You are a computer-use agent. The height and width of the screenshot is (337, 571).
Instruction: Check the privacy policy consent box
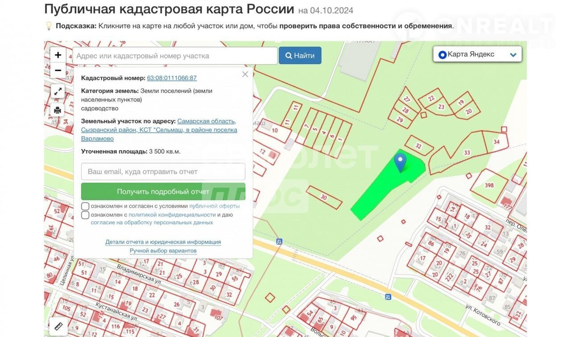pos(85,215)
